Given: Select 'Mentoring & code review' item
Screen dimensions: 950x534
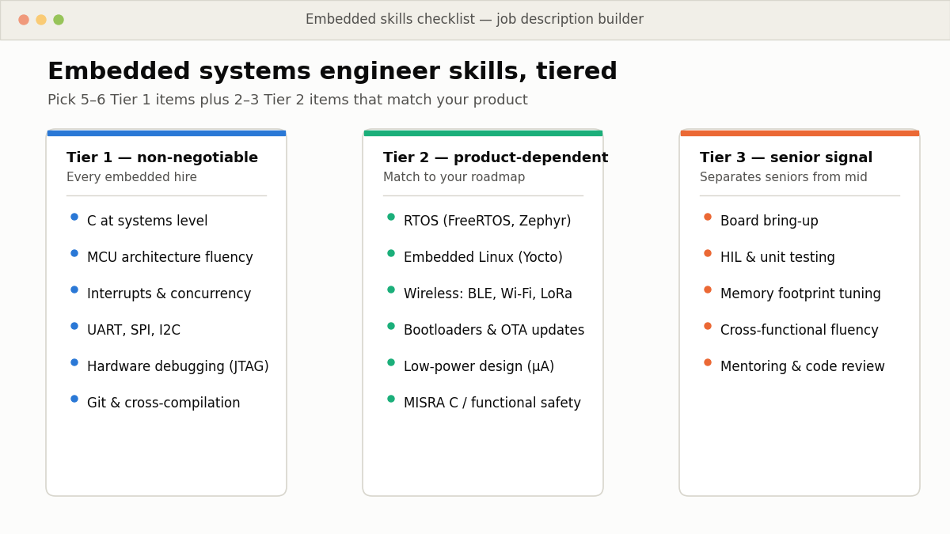Looking at the screenshot, I should coord(803,367).
